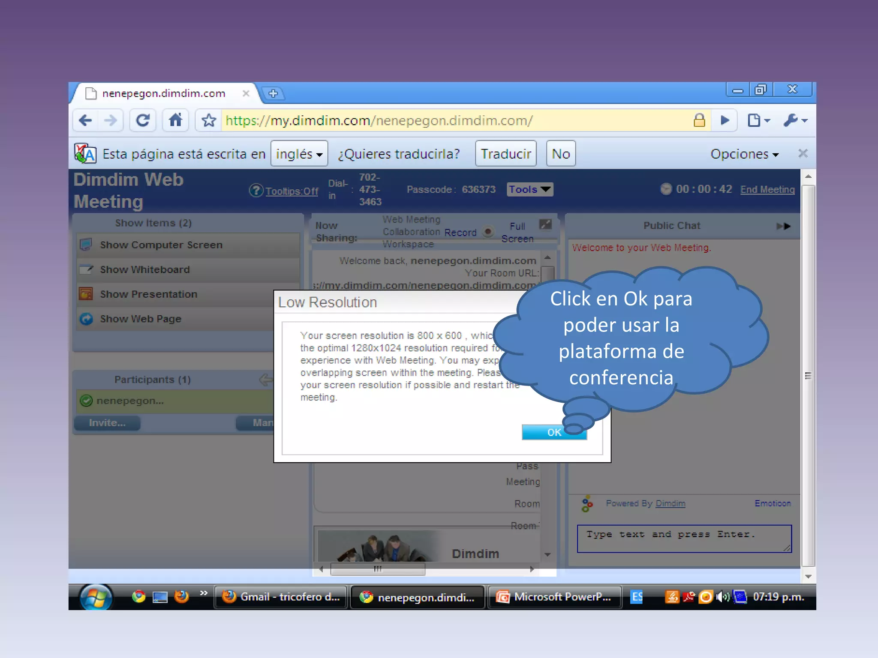Click the show desktop quick launch icon

[160, 597]
